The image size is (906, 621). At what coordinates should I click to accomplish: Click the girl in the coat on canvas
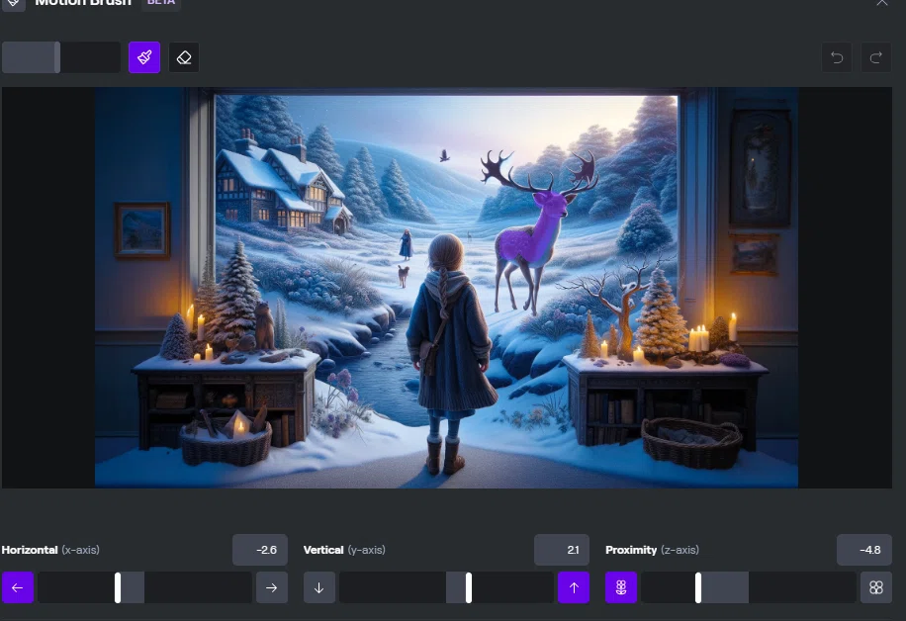pyautogui.click(x=451, y=352)
